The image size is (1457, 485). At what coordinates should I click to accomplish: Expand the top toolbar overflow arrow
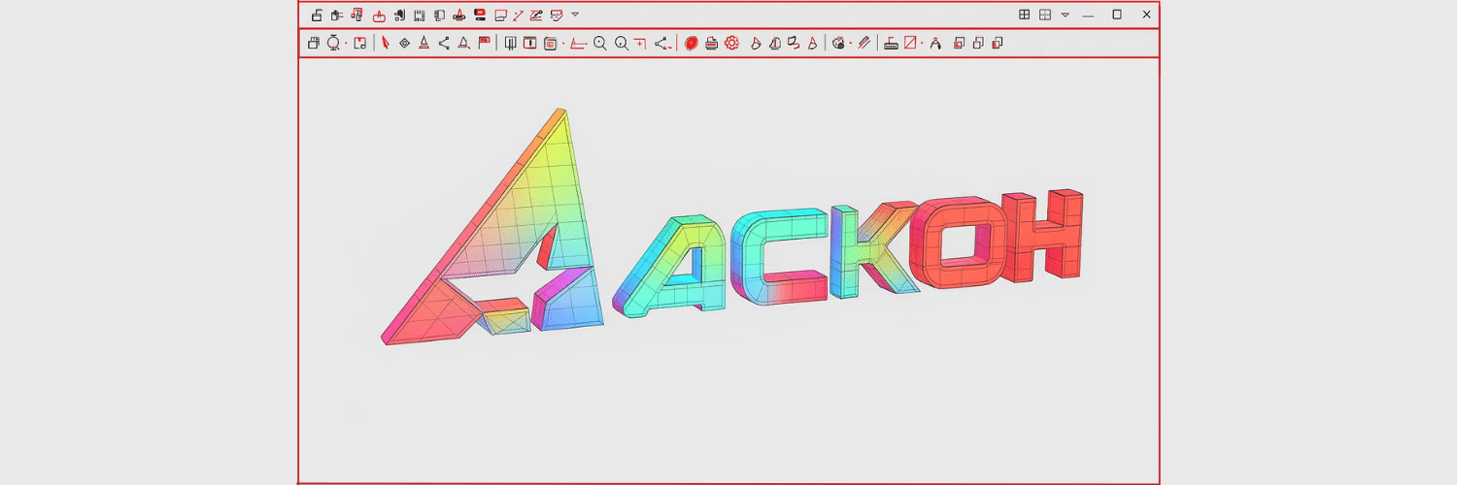point(575,15)
